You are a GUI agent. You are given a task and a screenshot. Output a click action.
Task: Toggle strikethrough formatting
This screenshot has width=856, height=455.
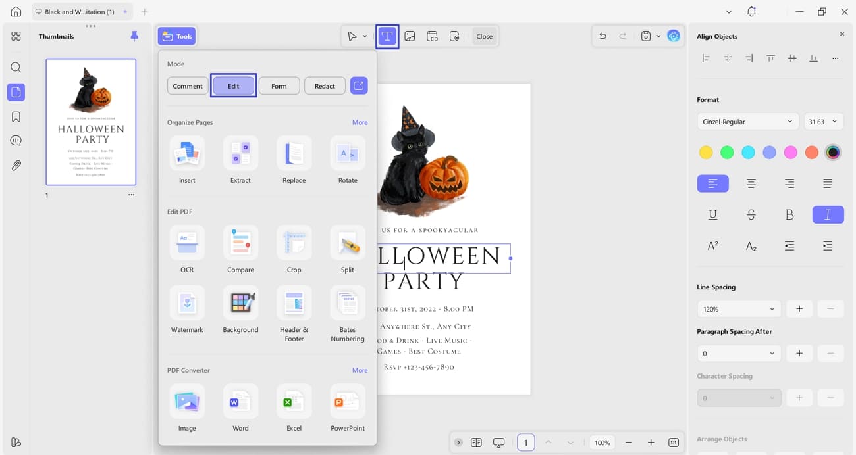click(751, 214)
